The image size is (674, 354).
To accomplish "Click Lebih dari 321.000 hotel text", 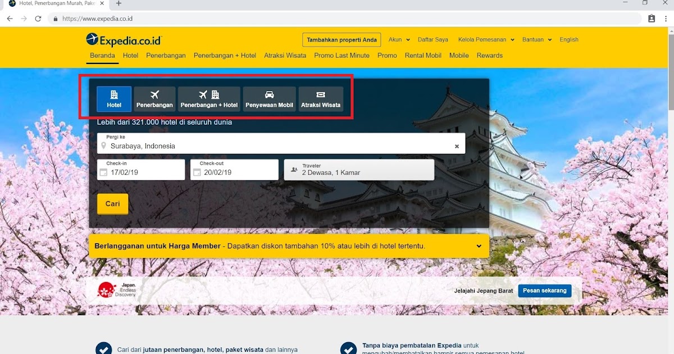I will point(165,122).
